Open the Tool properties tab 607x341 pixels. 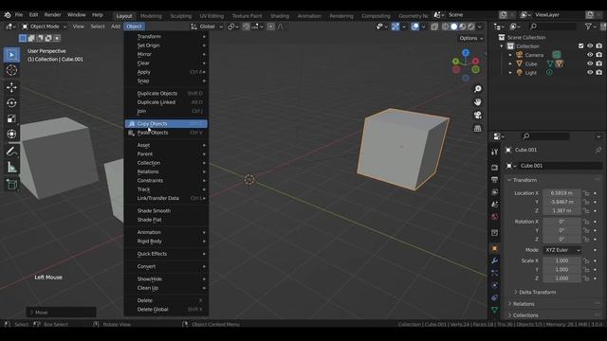[494, 152]
